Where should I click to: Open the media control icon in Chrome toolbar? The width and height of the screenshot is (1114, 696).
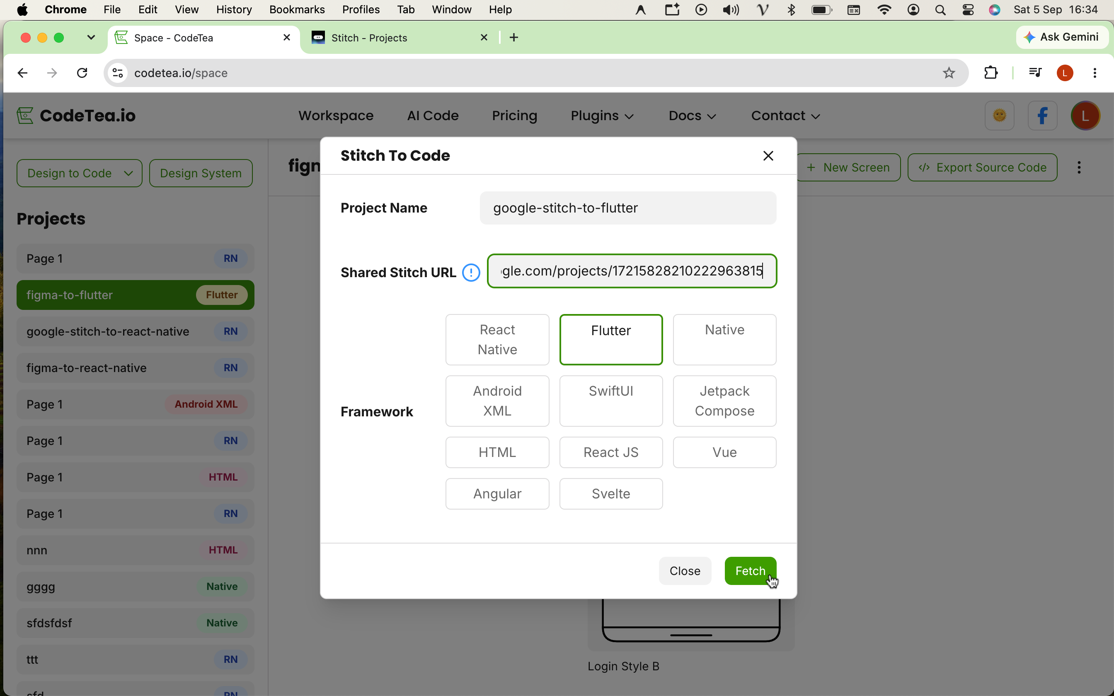[1035, 73]
